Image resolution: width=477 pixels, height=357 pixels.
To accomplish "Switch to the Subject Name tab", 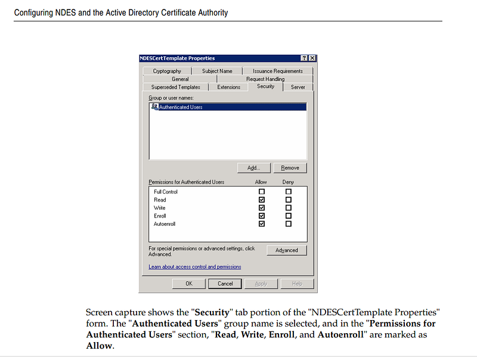I will click(217, 71).
